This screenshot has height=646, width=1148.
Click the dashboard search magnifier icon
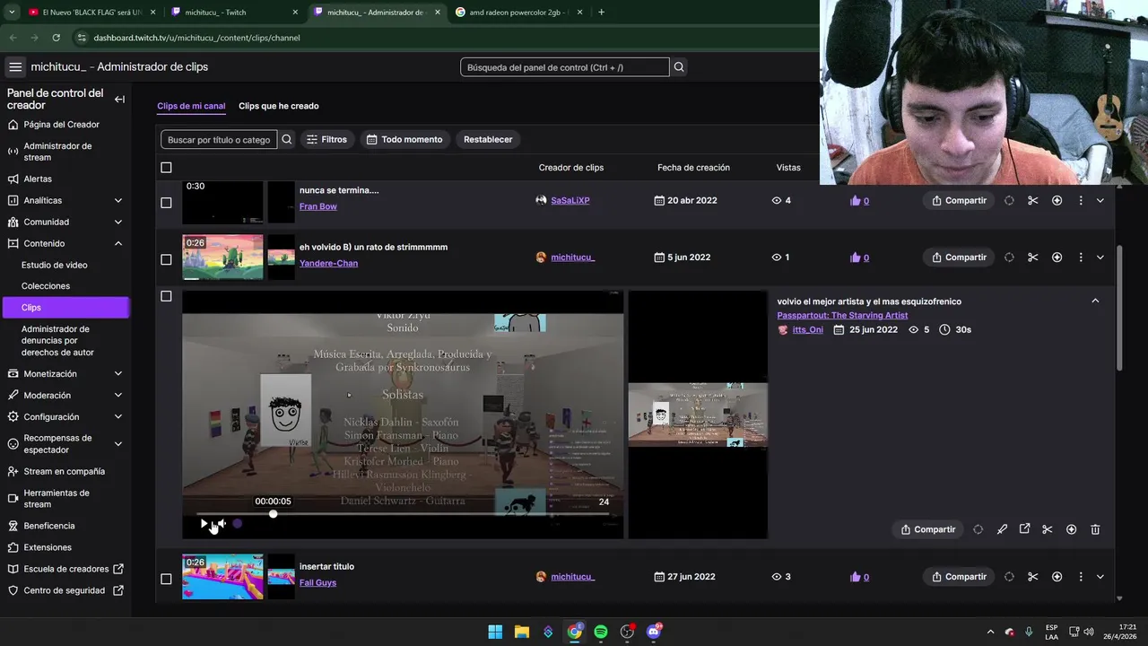coord(679,67)
